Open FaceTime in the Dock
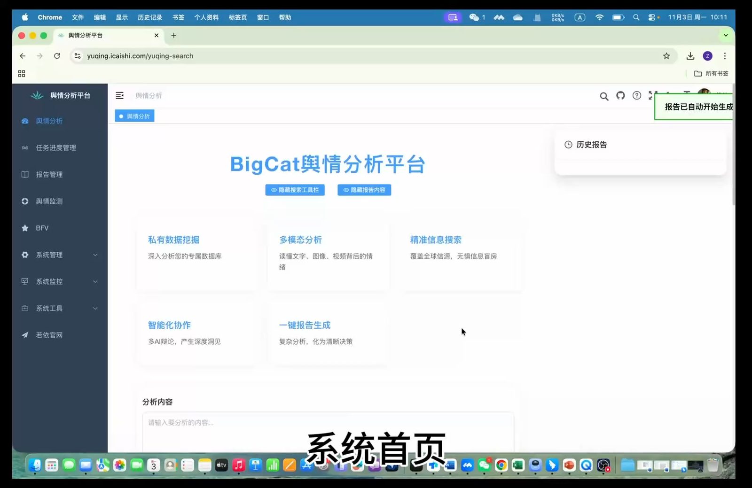The height and width of the screenshot is (488, 752). (x=137, y=465)
